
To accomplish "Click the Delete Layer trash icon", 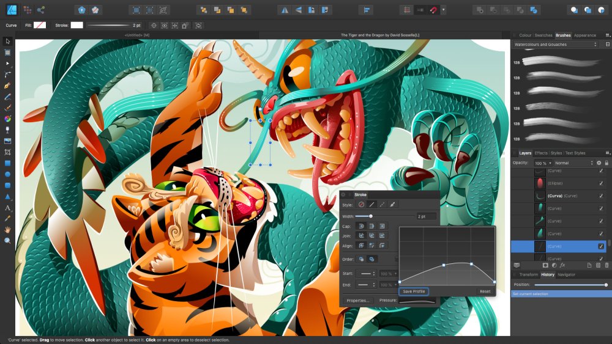I will pos(606,265).
